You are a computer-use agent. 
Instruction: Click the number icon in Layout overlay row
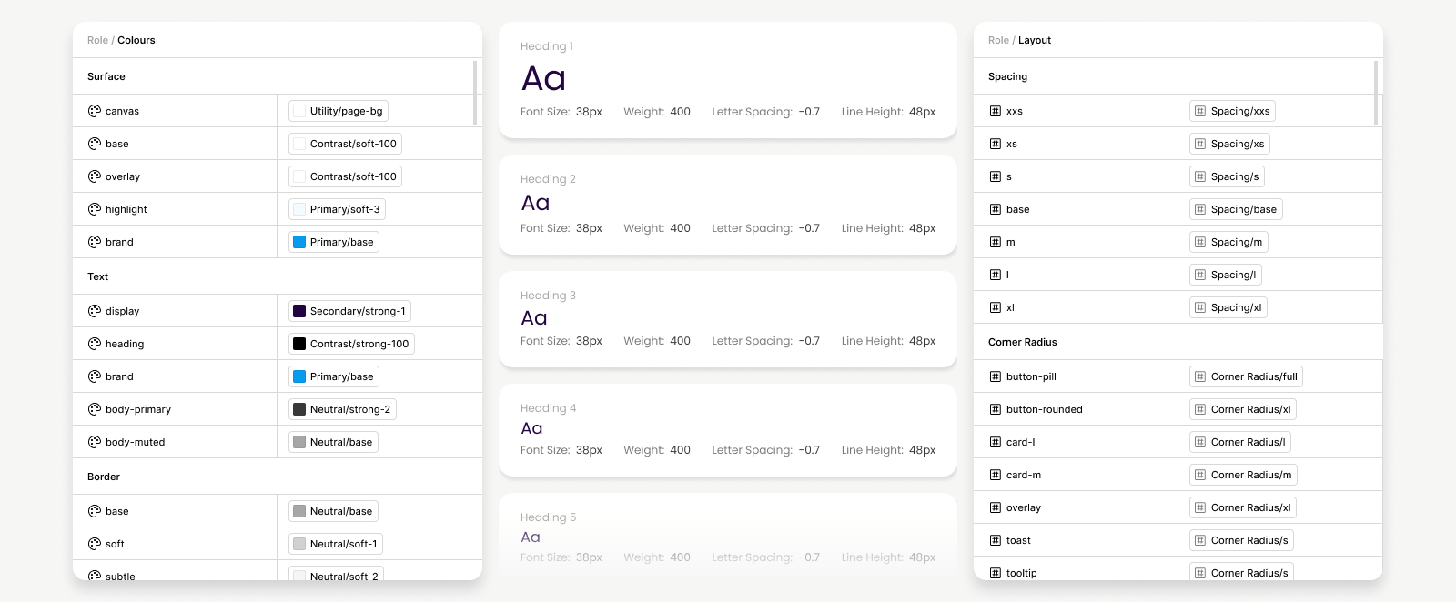pos(995,507)
